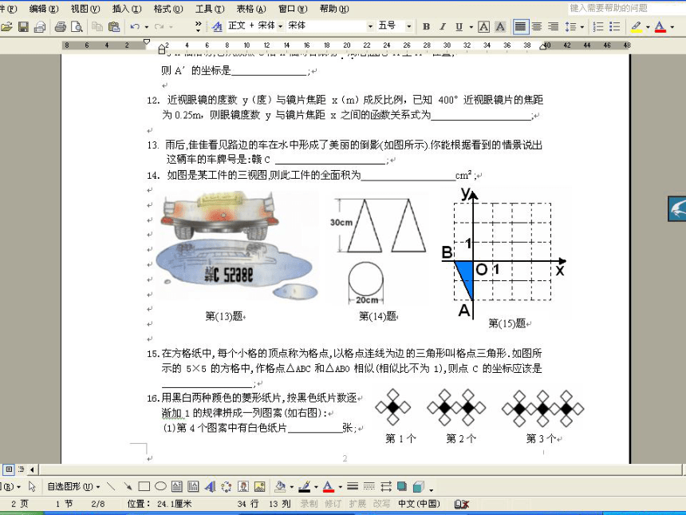Toggle the Character Border button
The width and height of the screenshot is (686, 515).
point(483,27)
